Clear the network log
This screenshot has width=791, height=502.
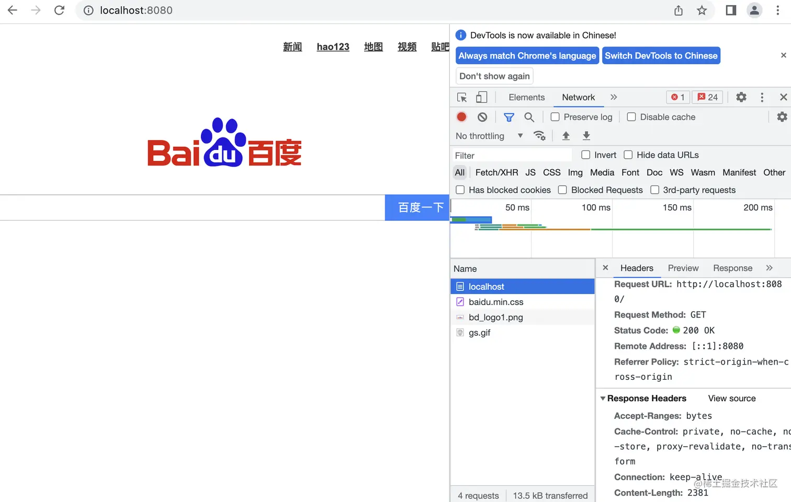click(x=482, y=117)
